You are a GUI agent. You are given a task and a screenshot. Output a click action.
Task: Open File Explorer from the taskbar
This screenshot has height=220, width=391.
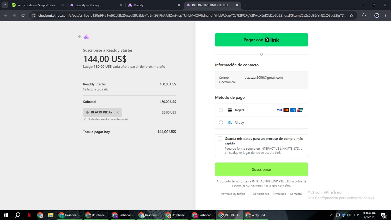(x=51, y=215)
